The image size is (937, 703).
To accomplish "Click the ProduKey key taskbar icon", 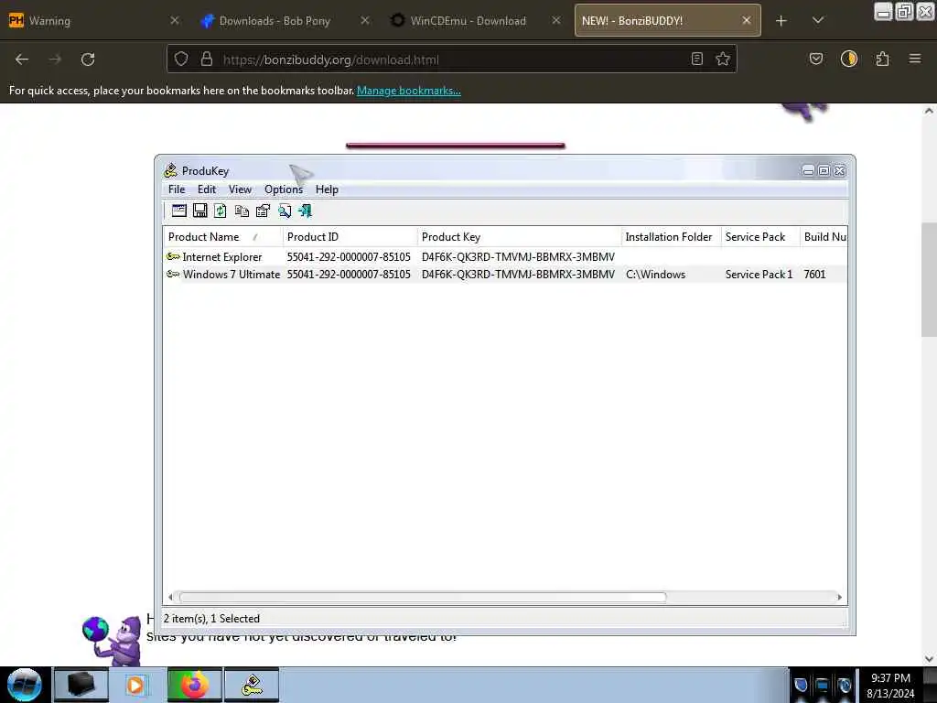I will click(x=252, y=685).
